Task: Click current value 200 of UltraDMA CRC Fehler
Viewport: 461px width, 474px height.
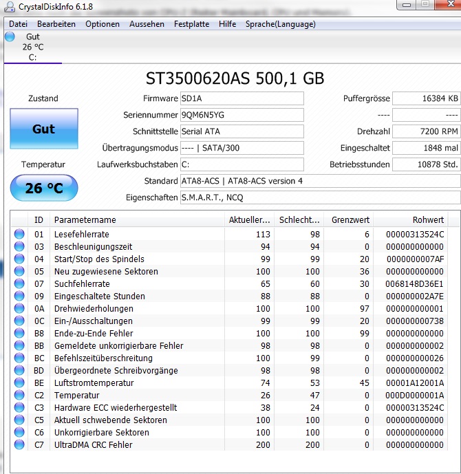Action: click(263, 444)
